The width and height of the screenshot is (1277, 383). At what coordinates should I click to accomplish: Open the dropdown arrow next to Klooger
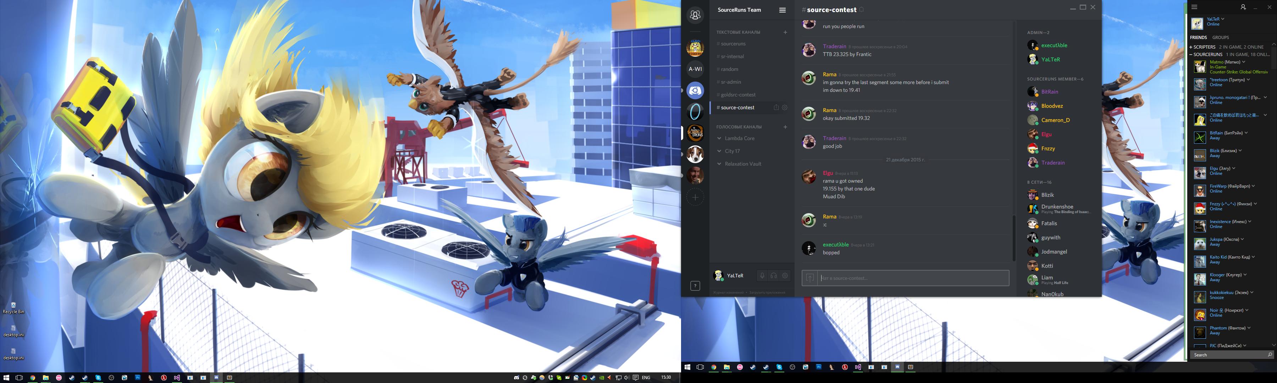click(1245, 275)
